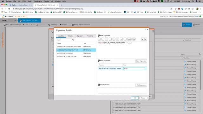Image resolution: width=203 pixels, height=114 pixels.
Task: Select the SAP to Google Big Query task tab
Action: pyautogui.click(x=29, y=20)
